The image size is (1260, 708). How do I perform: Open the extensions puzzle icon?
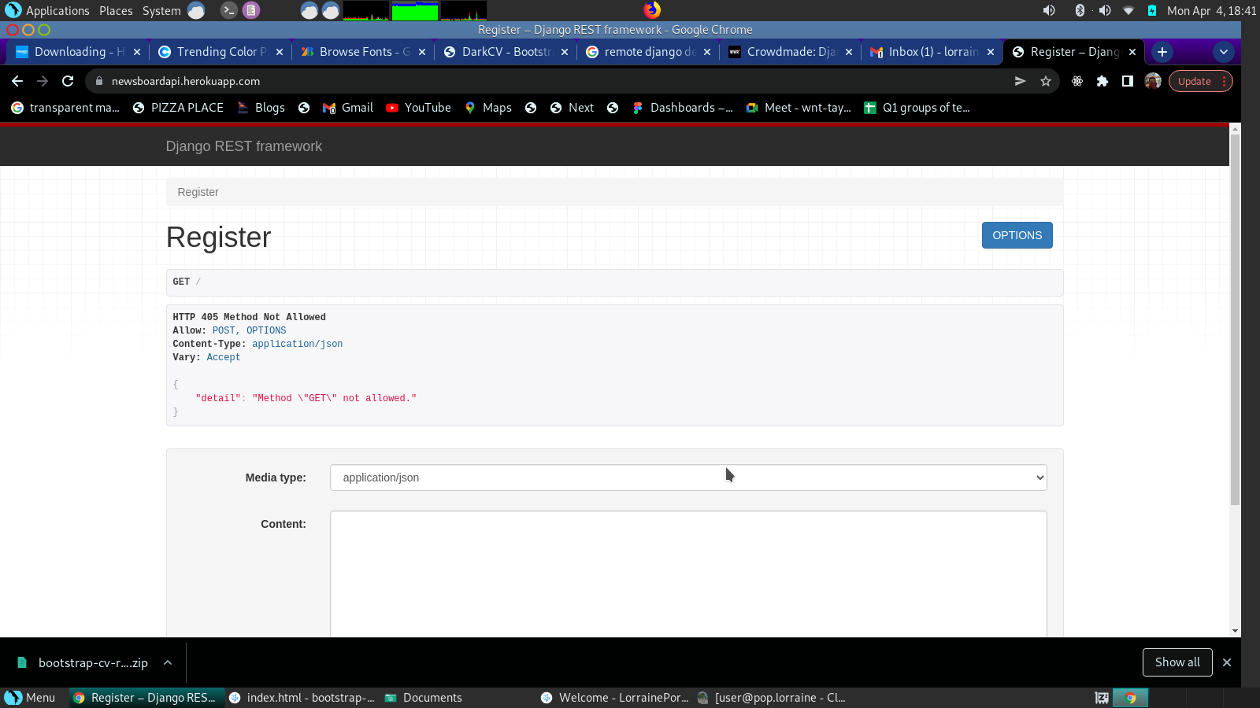pos(1102,81)
